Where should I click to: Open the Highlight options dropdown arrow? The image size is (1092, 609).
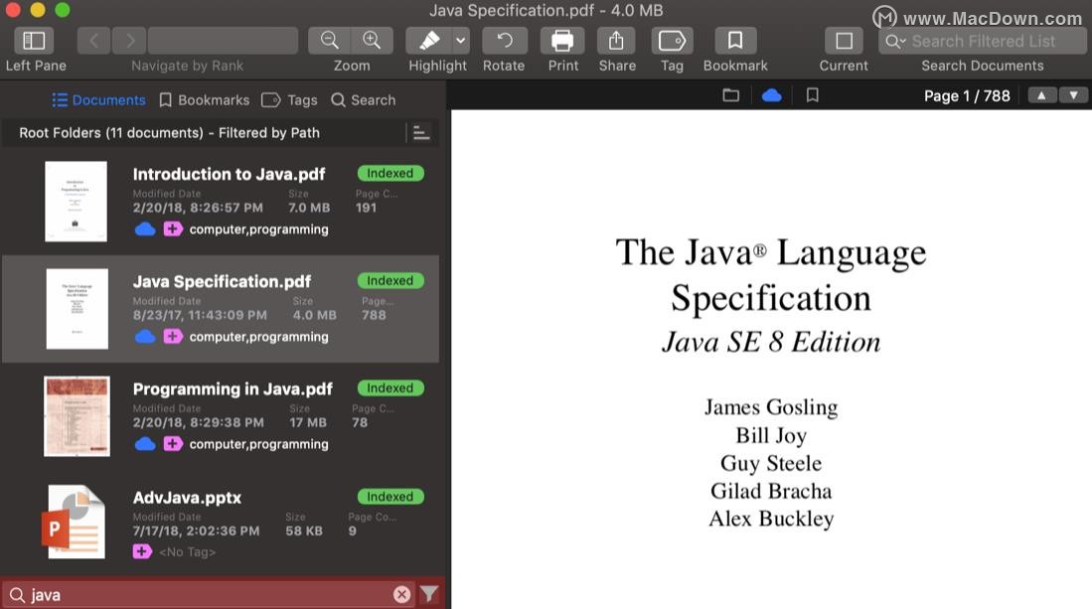pos(460,41)
